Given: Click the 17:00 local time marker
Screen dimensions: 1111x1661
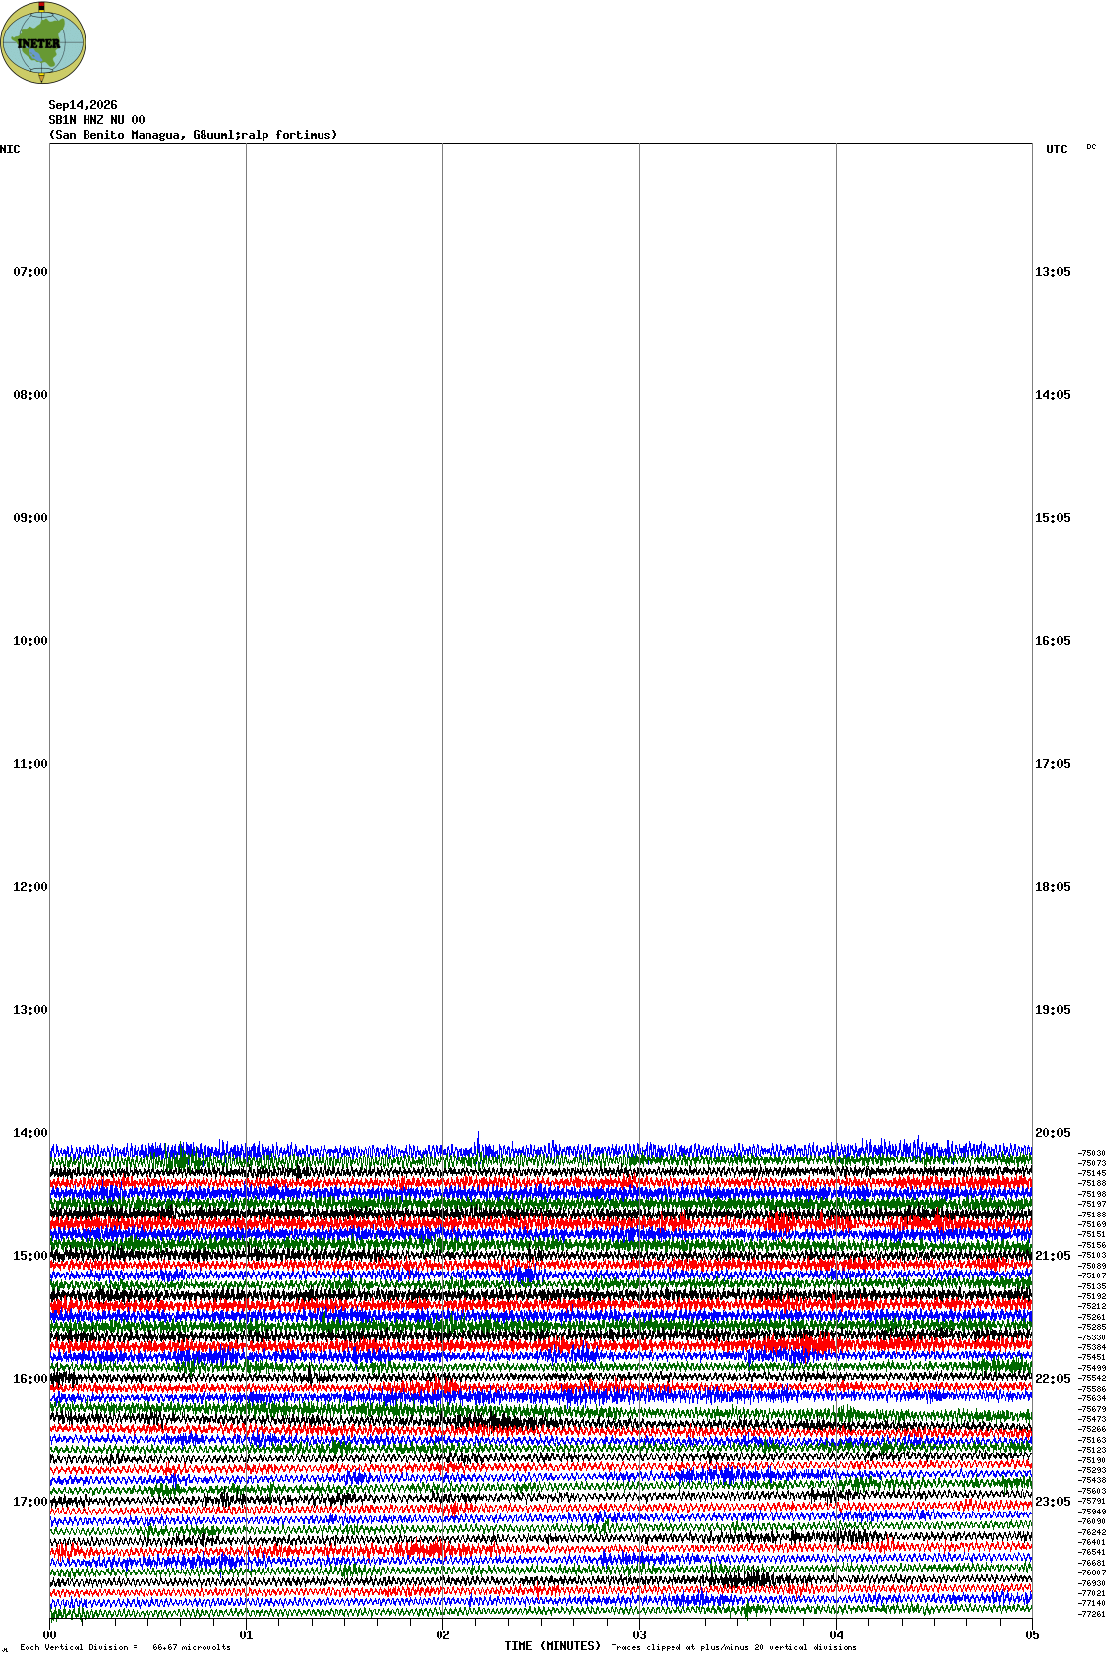Looking at the screenshot, I should 30,1502.
